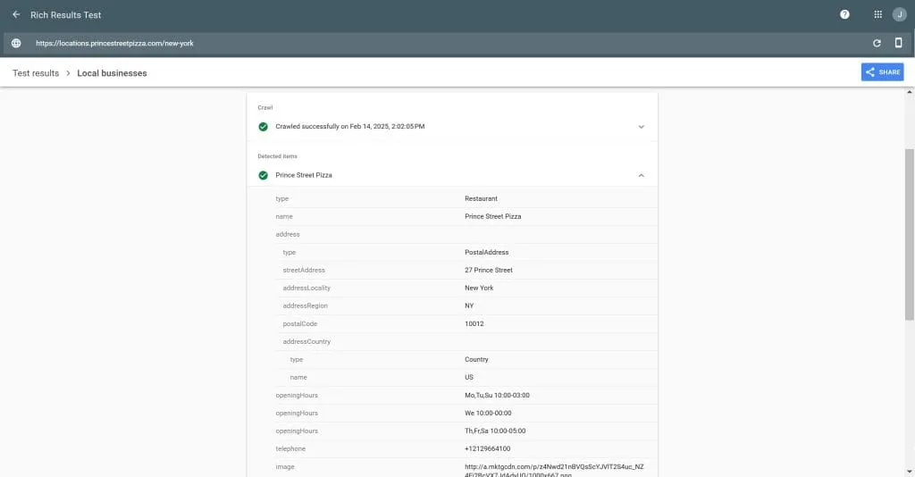
Task: Click the scrollbar up arrow
Action: tap(909, 92)
